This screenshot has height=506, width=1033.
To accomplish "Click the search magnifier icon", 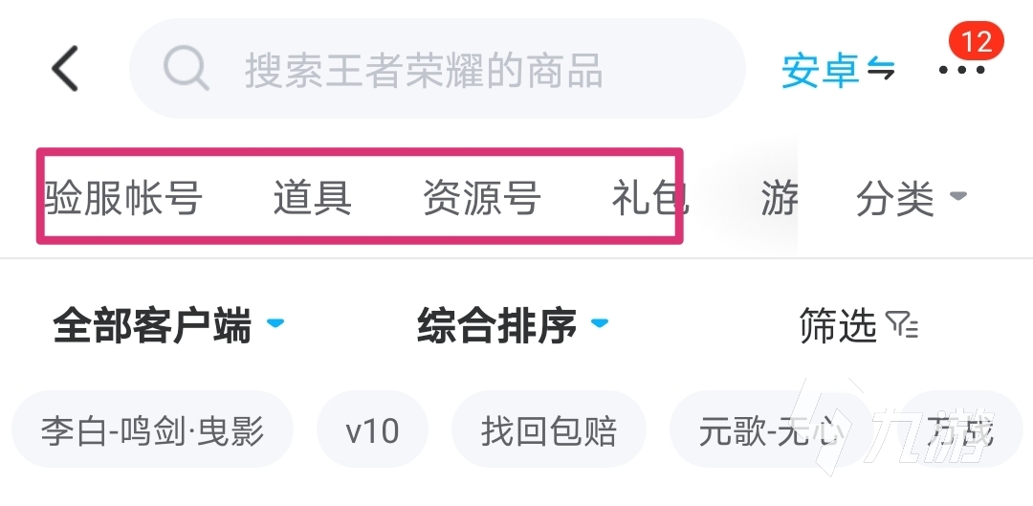I will click(186, 69).
